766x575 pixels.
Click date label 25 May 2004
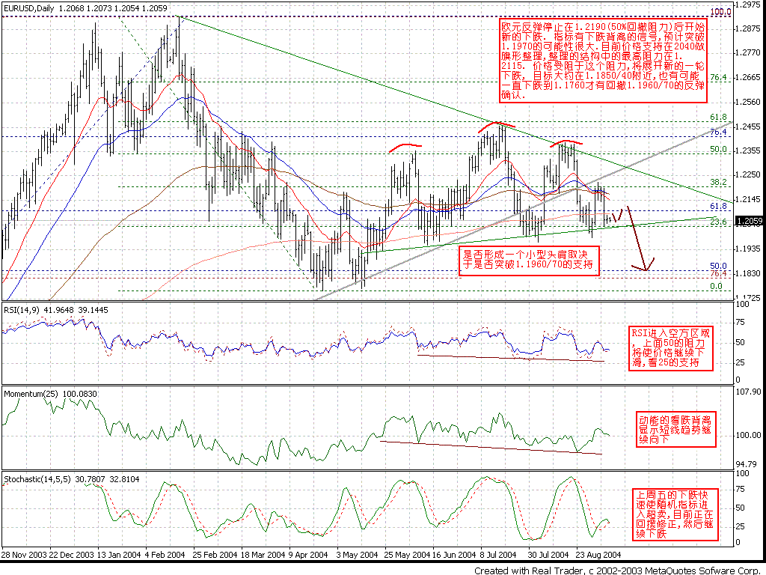coord(407,555)
